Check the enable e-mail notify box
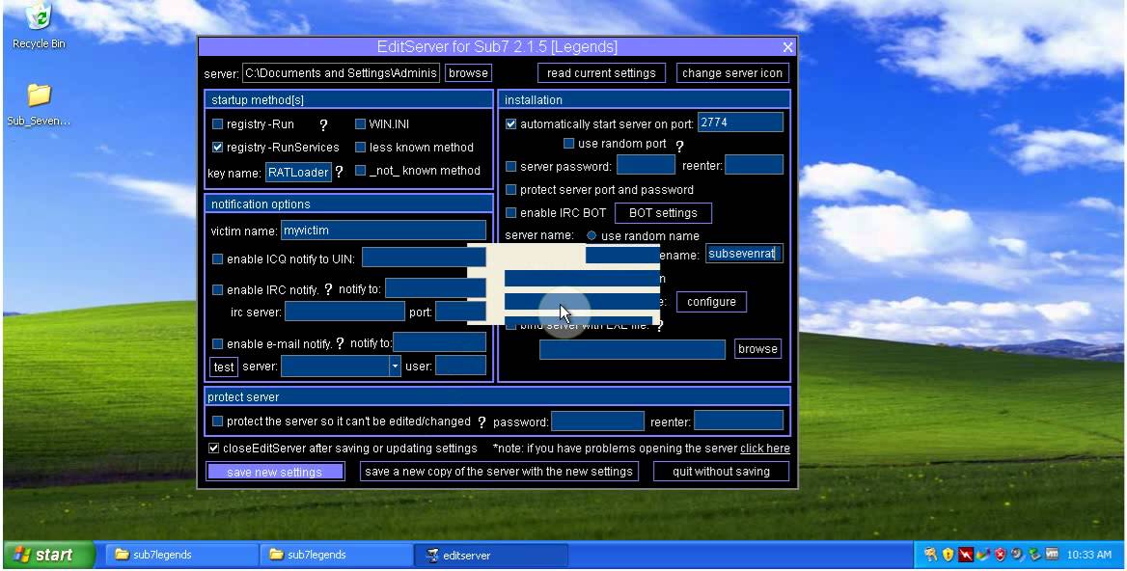 pos(217,344)
